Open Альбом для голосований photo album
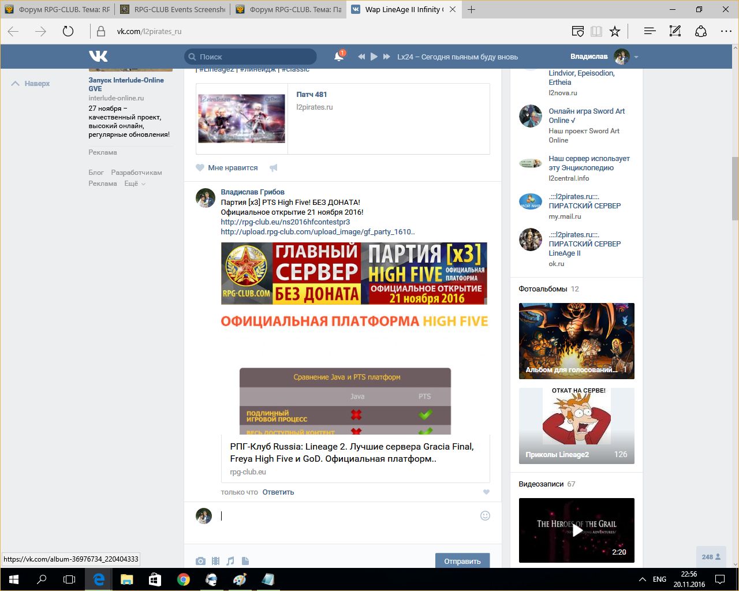Screen dimensions: 739x591 [x=577, y=341]
